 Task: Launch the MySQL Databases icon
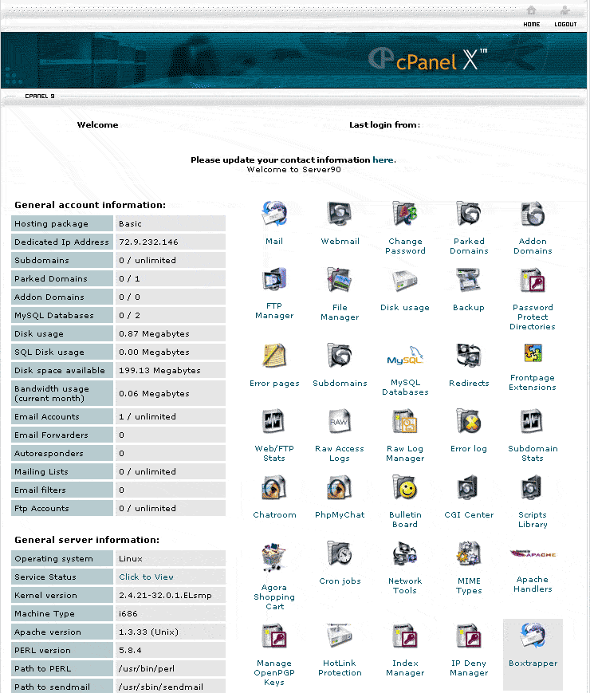405,356
